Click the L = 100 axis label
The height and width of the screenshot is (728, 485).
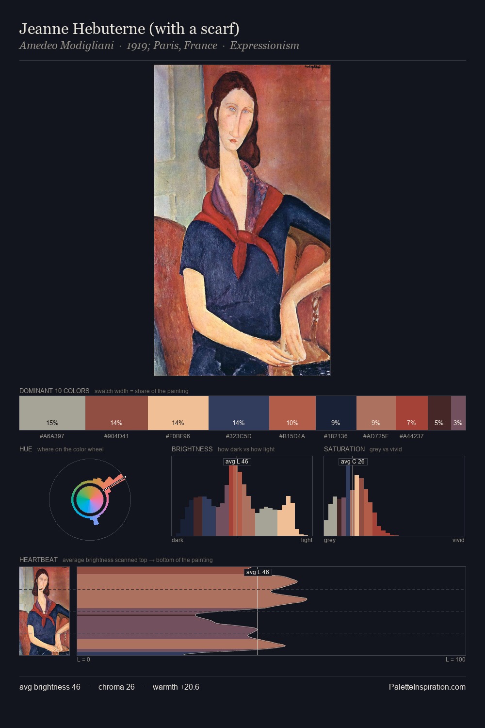(x=455, y=659)
